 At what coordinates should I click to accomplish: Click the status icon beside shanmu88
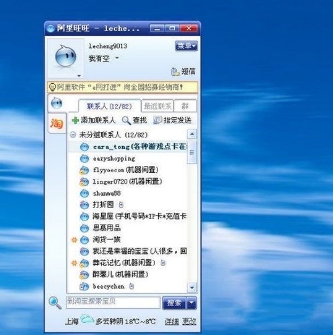(x=84, y=193)
